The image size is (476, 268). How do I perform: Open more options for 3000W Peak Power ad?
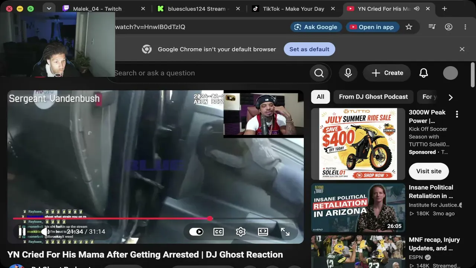click(x=457, y=114)
